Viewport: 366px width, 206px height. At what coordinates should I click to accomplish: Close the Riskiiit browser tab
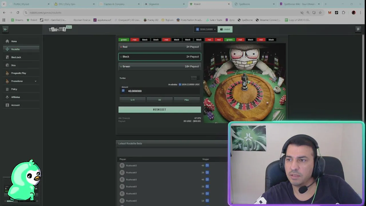point(229,4)
